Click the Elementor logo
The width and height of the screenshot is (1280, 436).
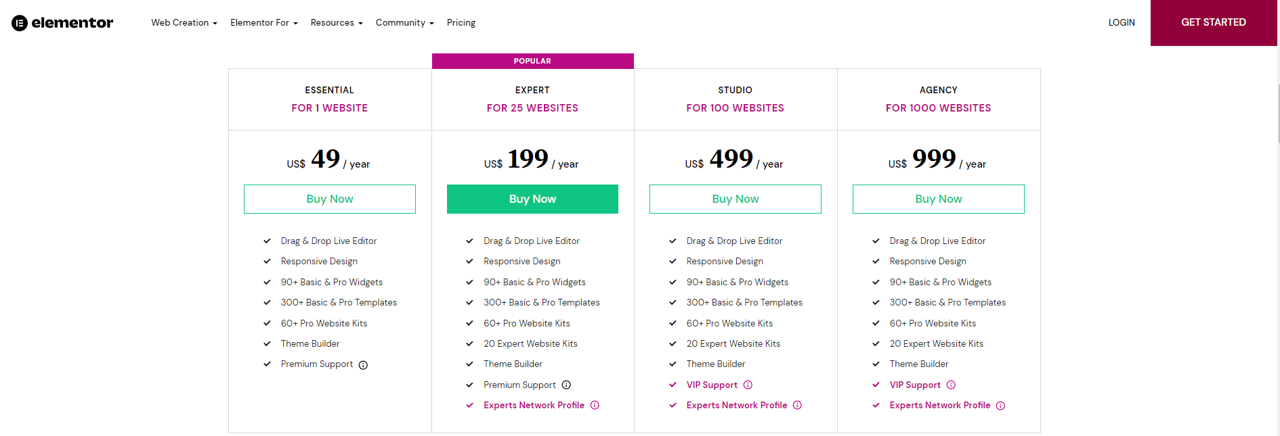pyautogui.click(x=62, y=22)
